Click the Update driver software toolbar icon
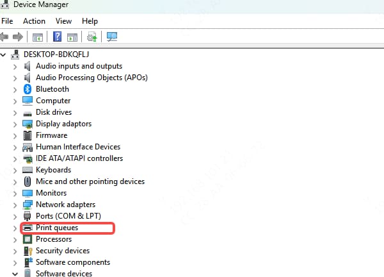Viewport: 384px width, 277px height. coord(92,37)
